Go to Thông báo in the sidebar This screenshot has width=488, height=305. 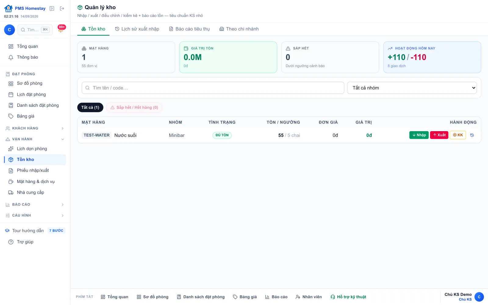pyautogui.click(x=35, y=57)
